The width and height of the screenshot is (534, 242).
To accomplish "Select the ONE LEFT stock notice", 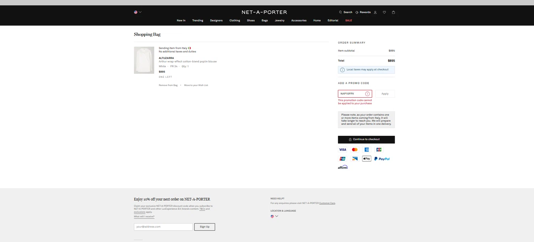I will click(x=165, y=77).
